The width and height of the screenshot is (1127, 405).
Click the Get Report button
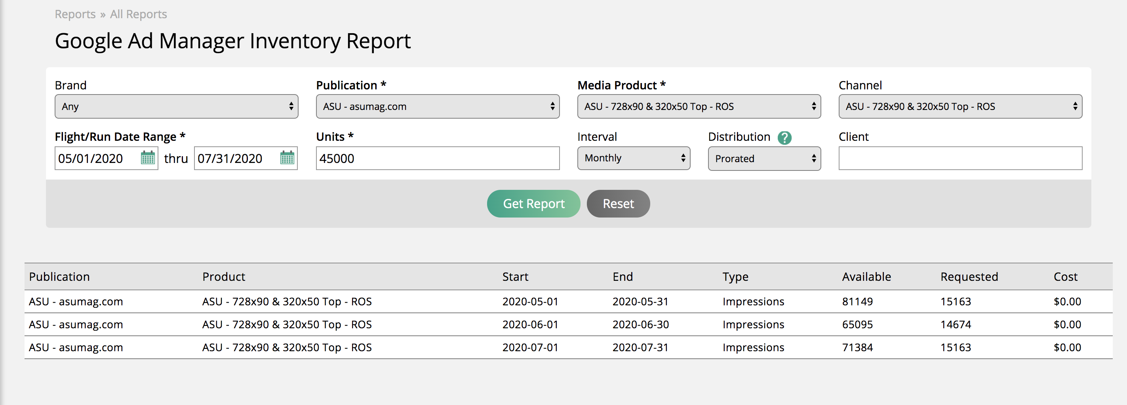[533, 204]
